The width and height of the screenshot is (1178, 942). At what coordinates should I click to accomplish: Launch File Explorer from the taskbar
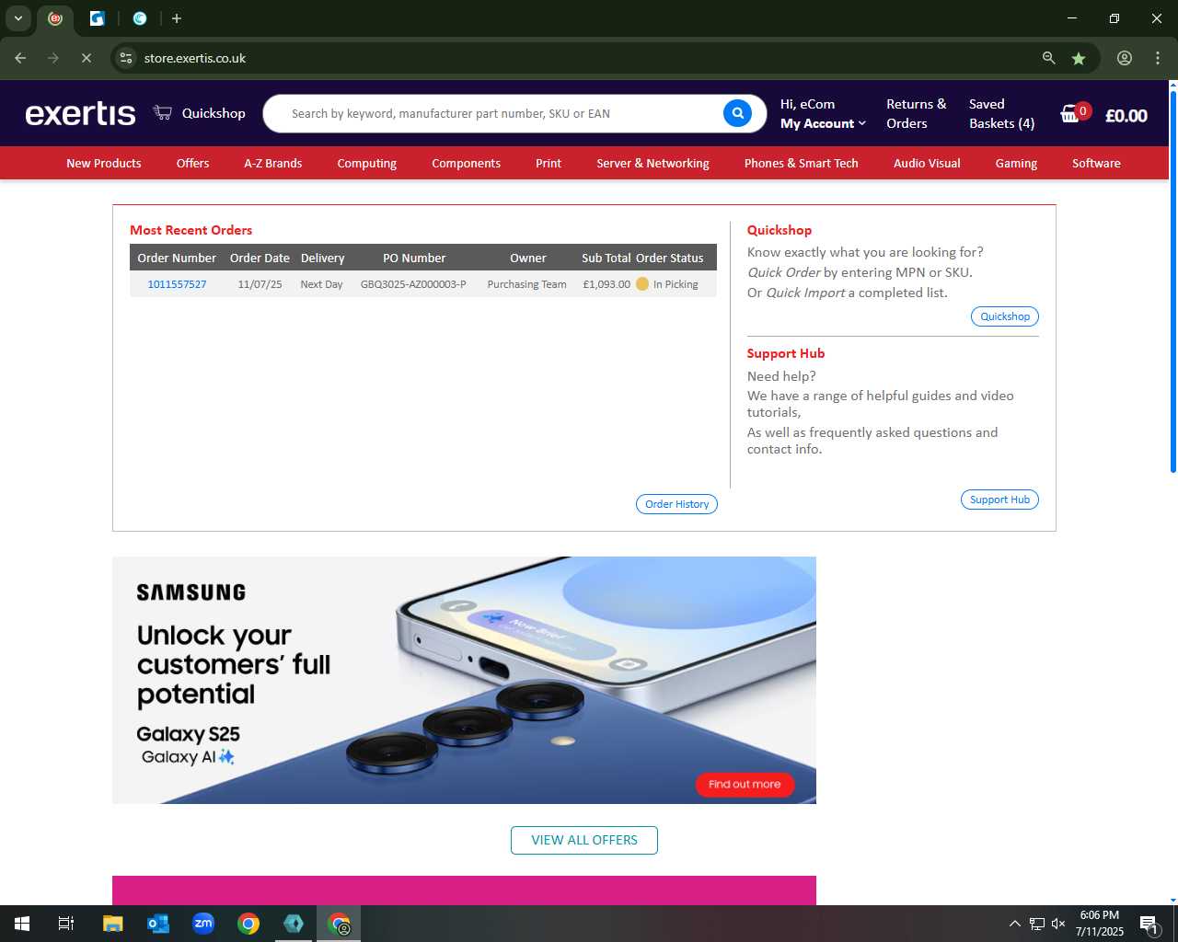point(112,924)
